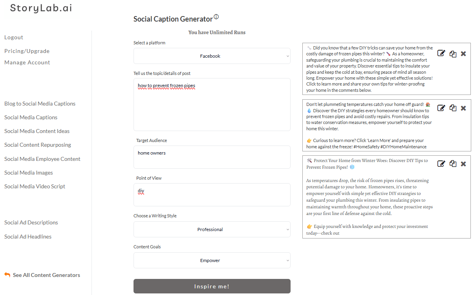Click inside the Target Audience field
This screenshot has width=472, height=295.
tap(212, 157)
